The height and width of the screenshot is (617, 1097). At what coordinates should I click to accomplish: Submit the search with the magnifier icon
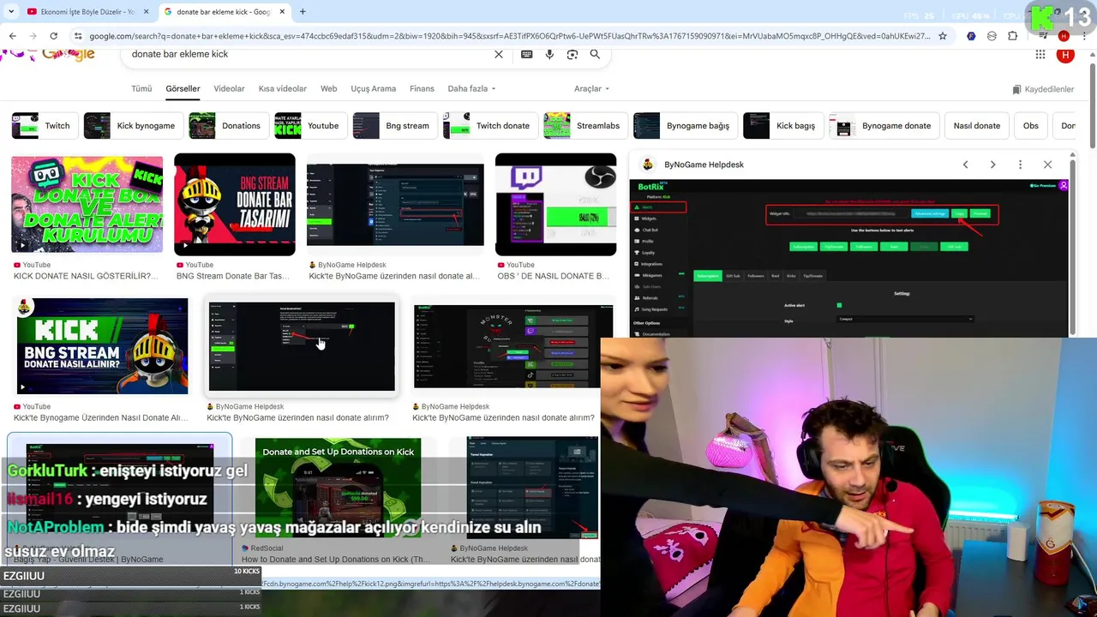pyautogui.click(x=595, y=54)
